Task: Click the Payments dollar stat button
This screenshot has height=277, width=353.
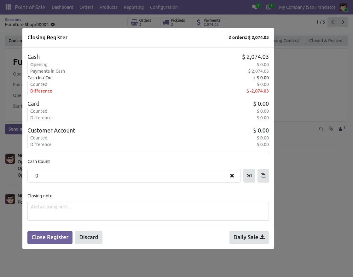Action: click(209, 22)
